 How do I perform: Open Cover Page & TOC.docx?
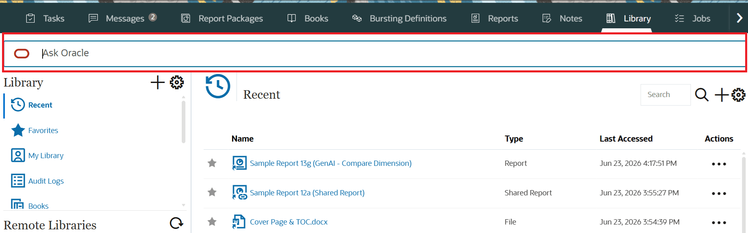[288, 222]
